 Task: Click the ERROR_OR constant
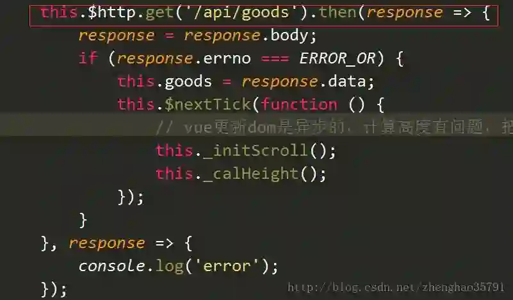tap(337, 59)
